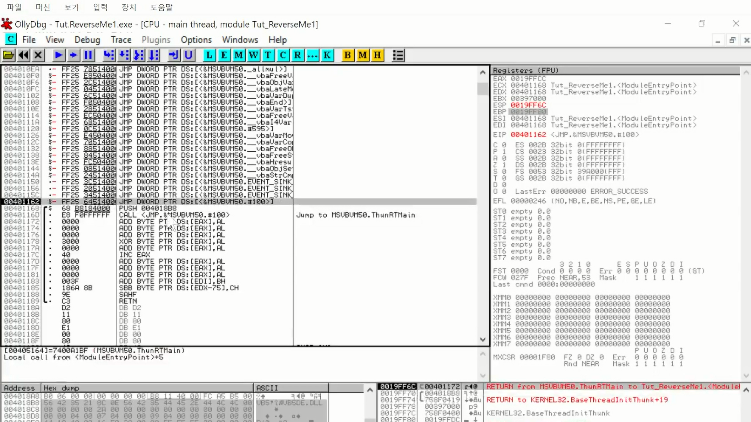
Task: Click RETURN to KERNEL32.BaseThreadInitThunk+19 stack comment
Action: pos(577,400)
